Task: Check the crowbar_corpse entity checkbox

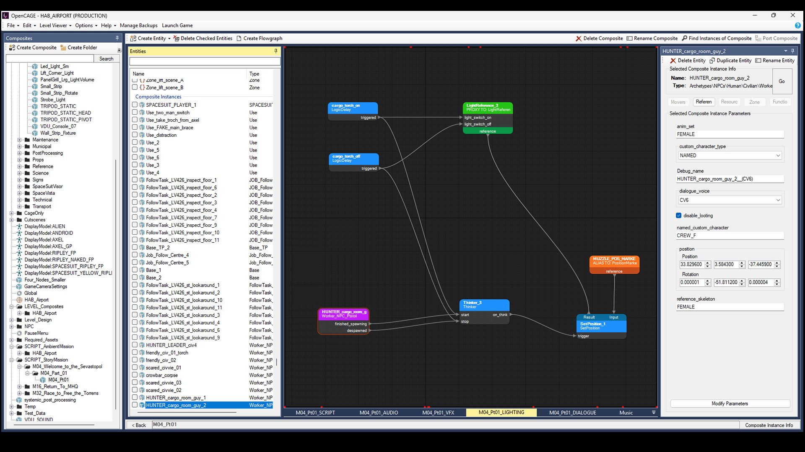Action: 135,375
